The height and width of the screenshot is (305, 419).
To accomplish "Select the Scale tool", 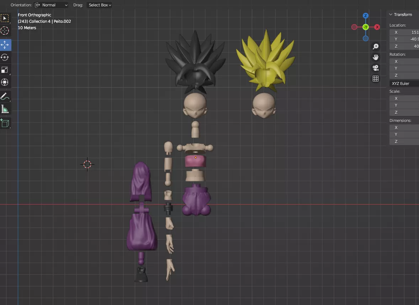I will pos(5,70).
